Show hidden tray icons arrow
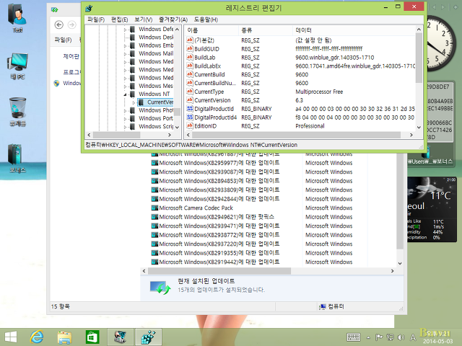Image resolution: width=462 pixels, height=346 pixels. pyautogui.click(x=368, y=337)
